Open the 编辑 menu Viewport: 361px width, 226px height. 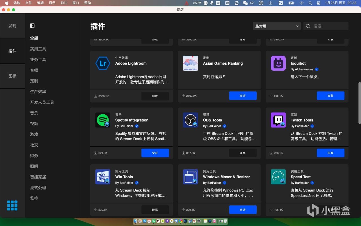click(40, 3)
